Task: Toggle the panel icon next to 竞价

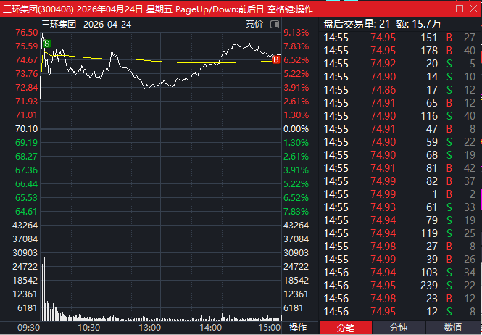Action: pos(275,25)
